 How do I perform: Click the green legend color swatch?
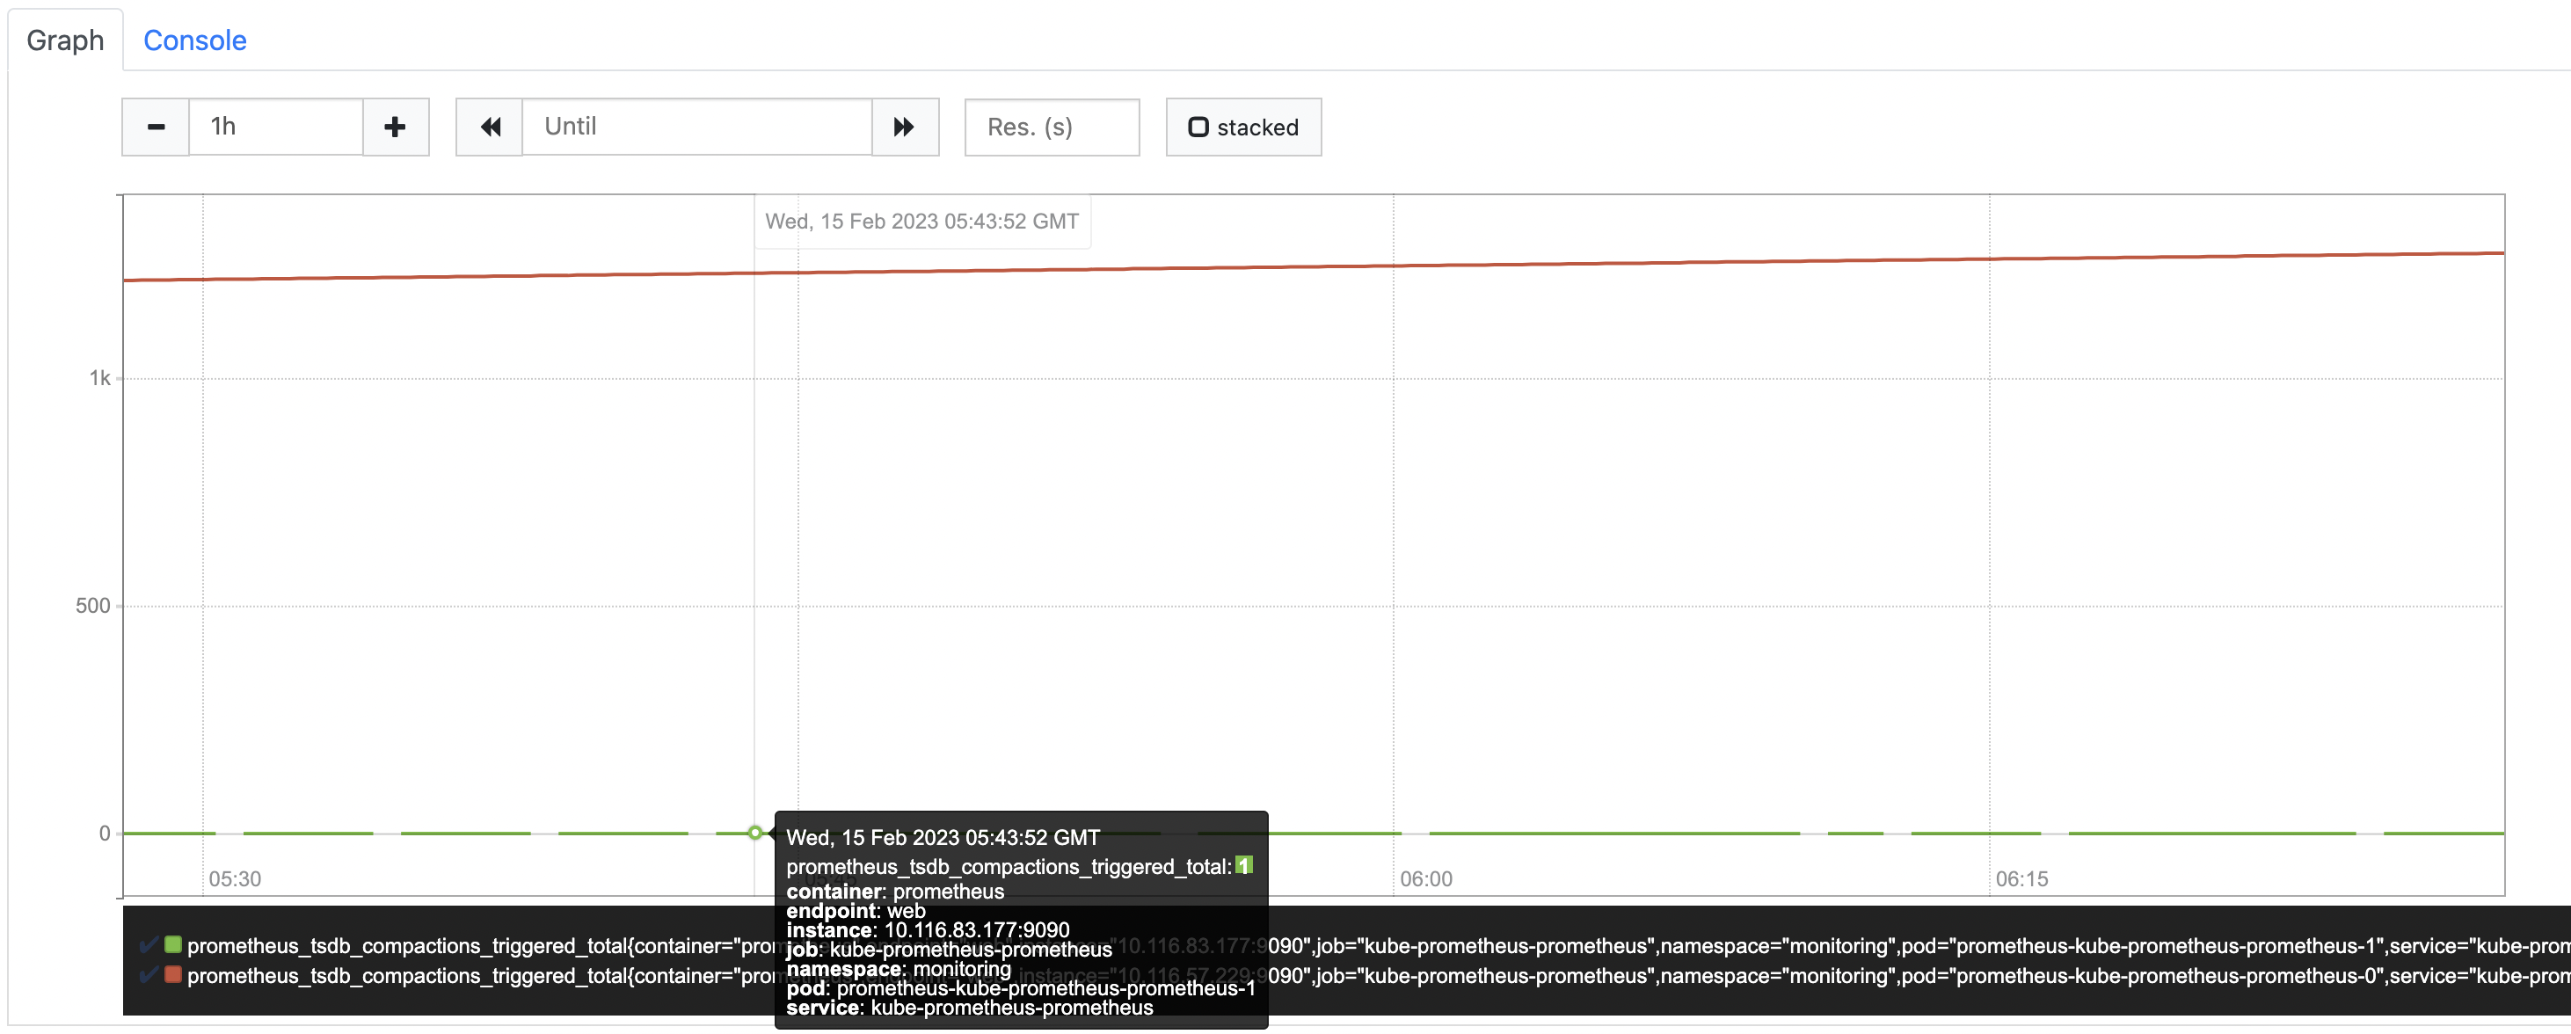point(172,944)
